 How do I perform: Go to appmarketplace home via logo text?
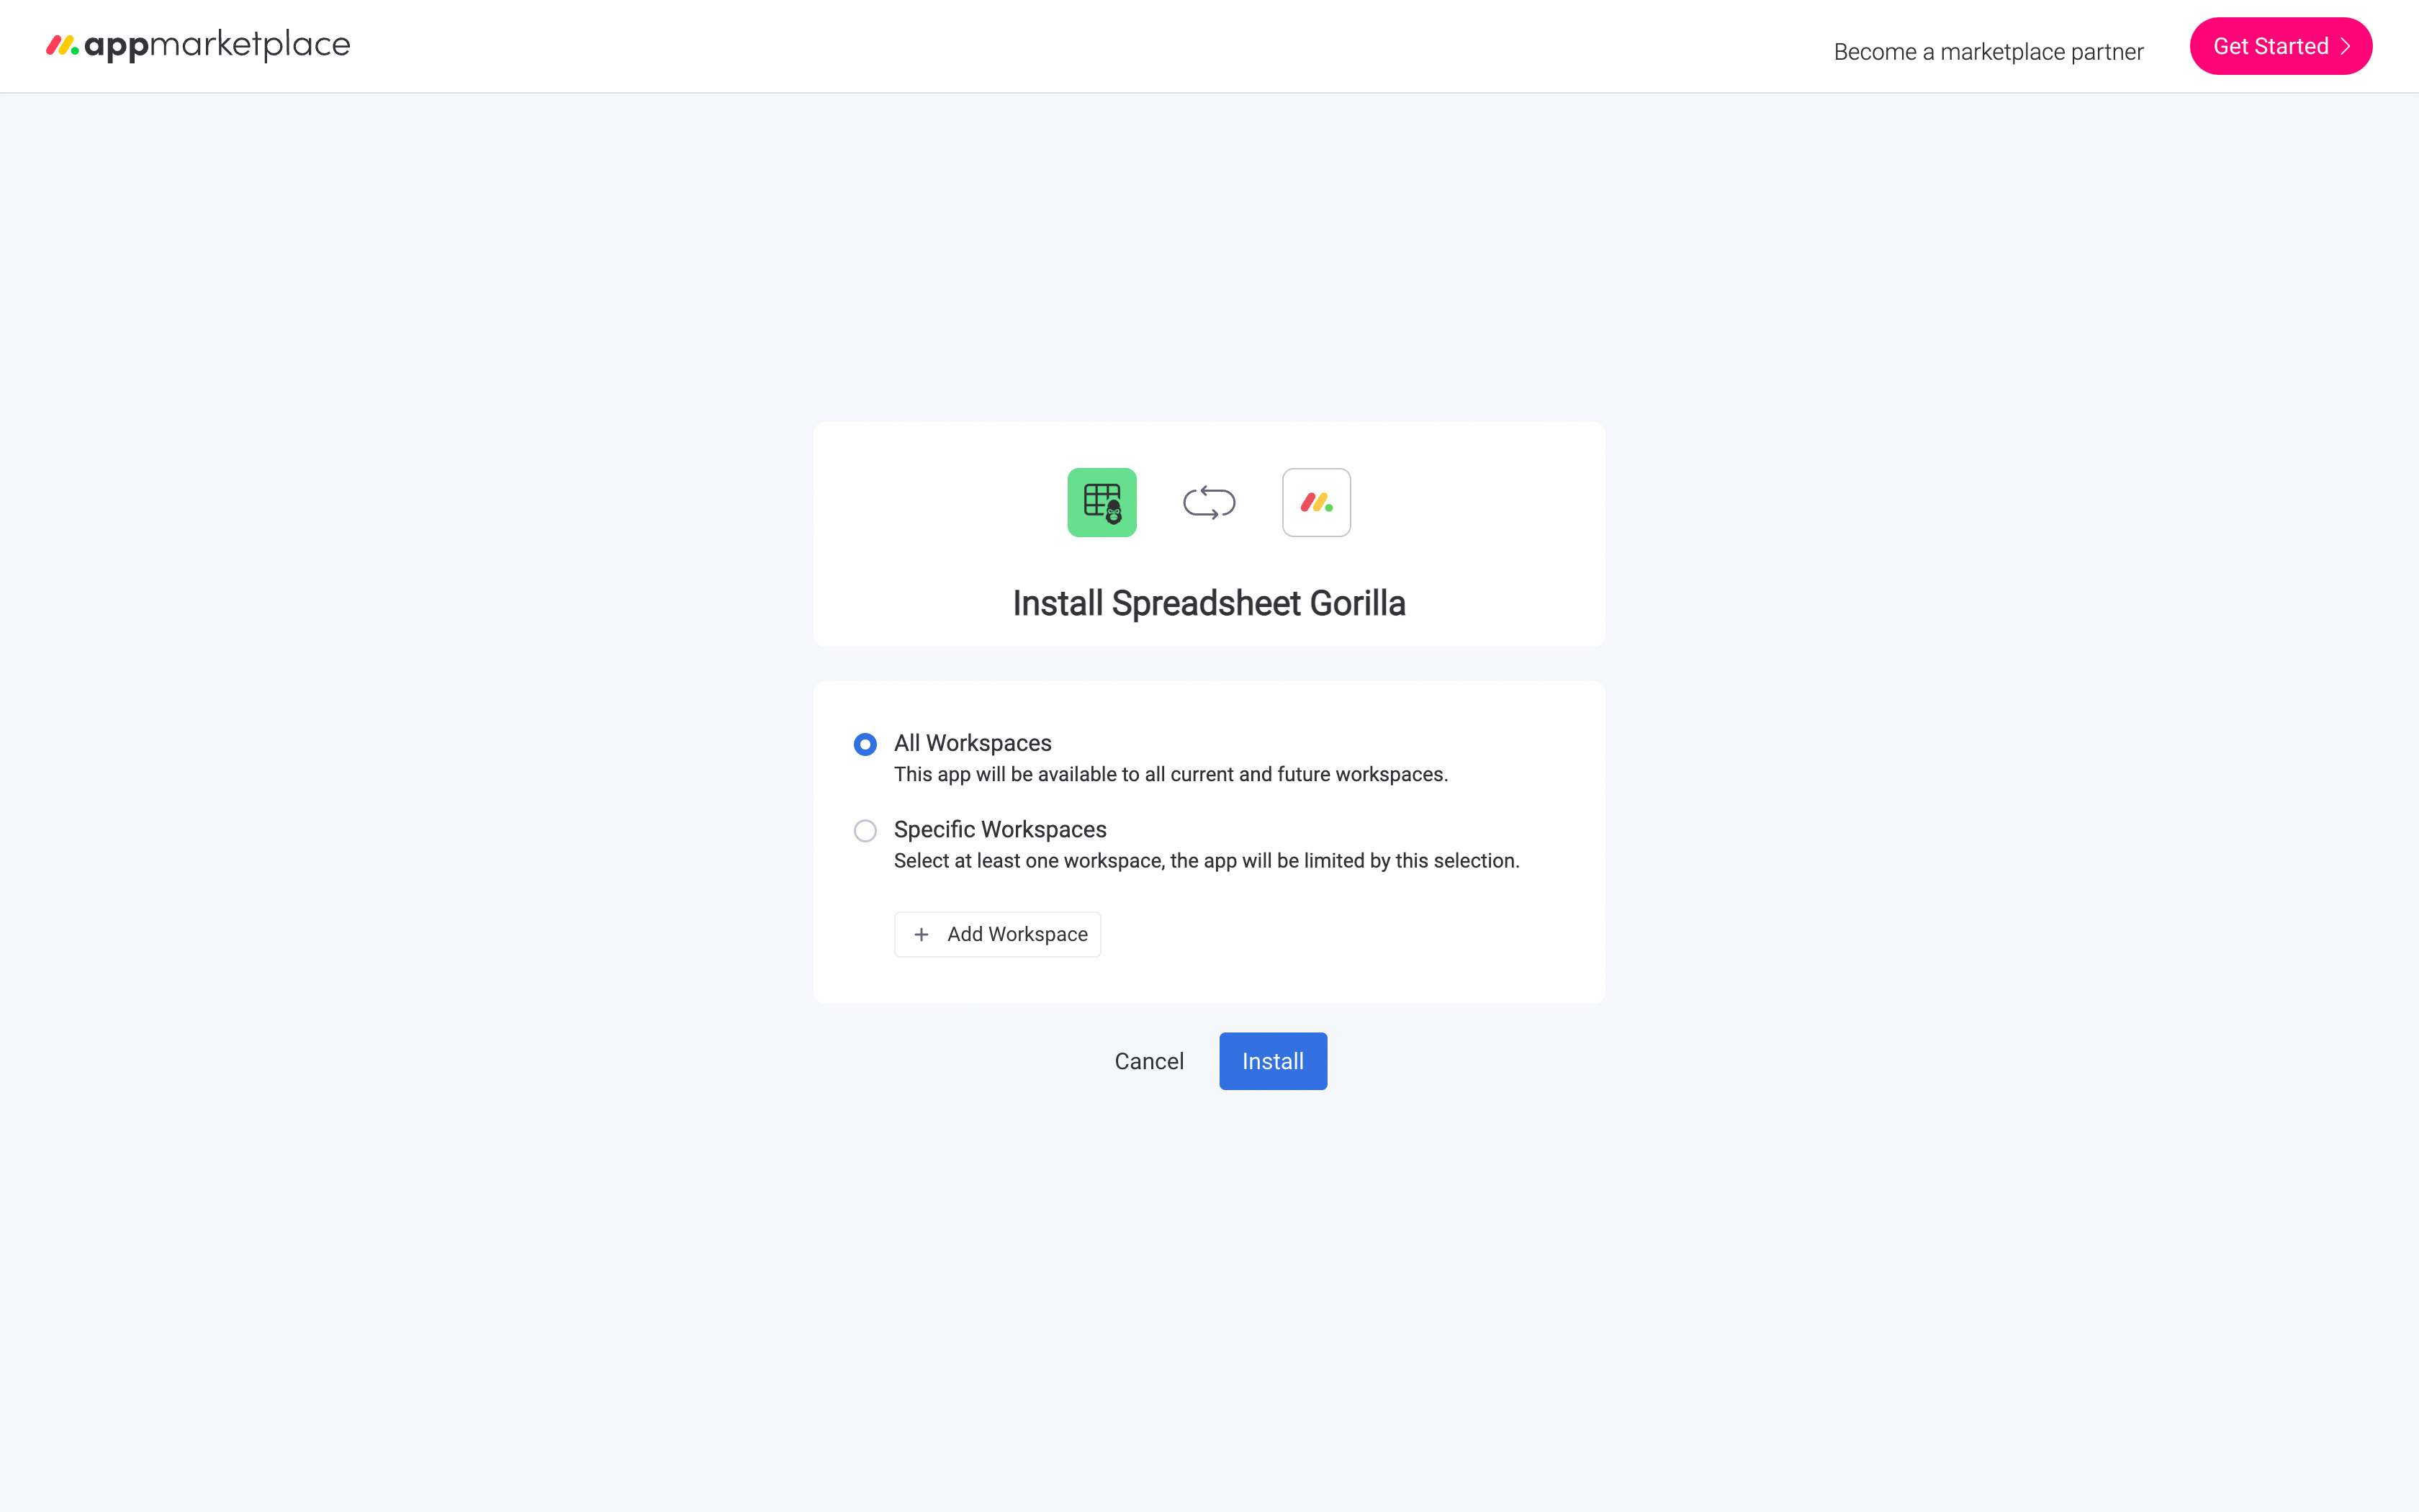point(217,45)
